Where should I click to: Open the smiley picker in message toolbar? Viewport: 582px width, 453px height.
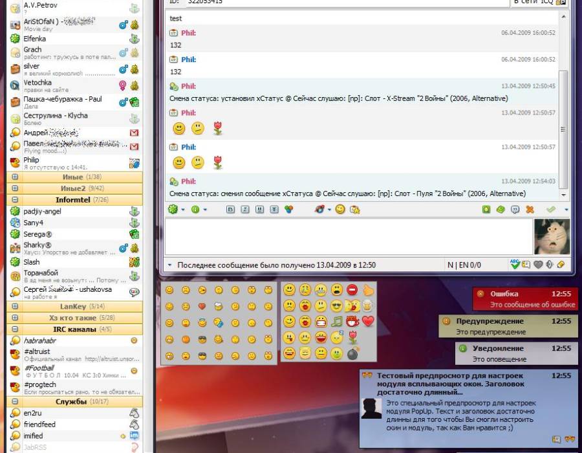(340, 210)
